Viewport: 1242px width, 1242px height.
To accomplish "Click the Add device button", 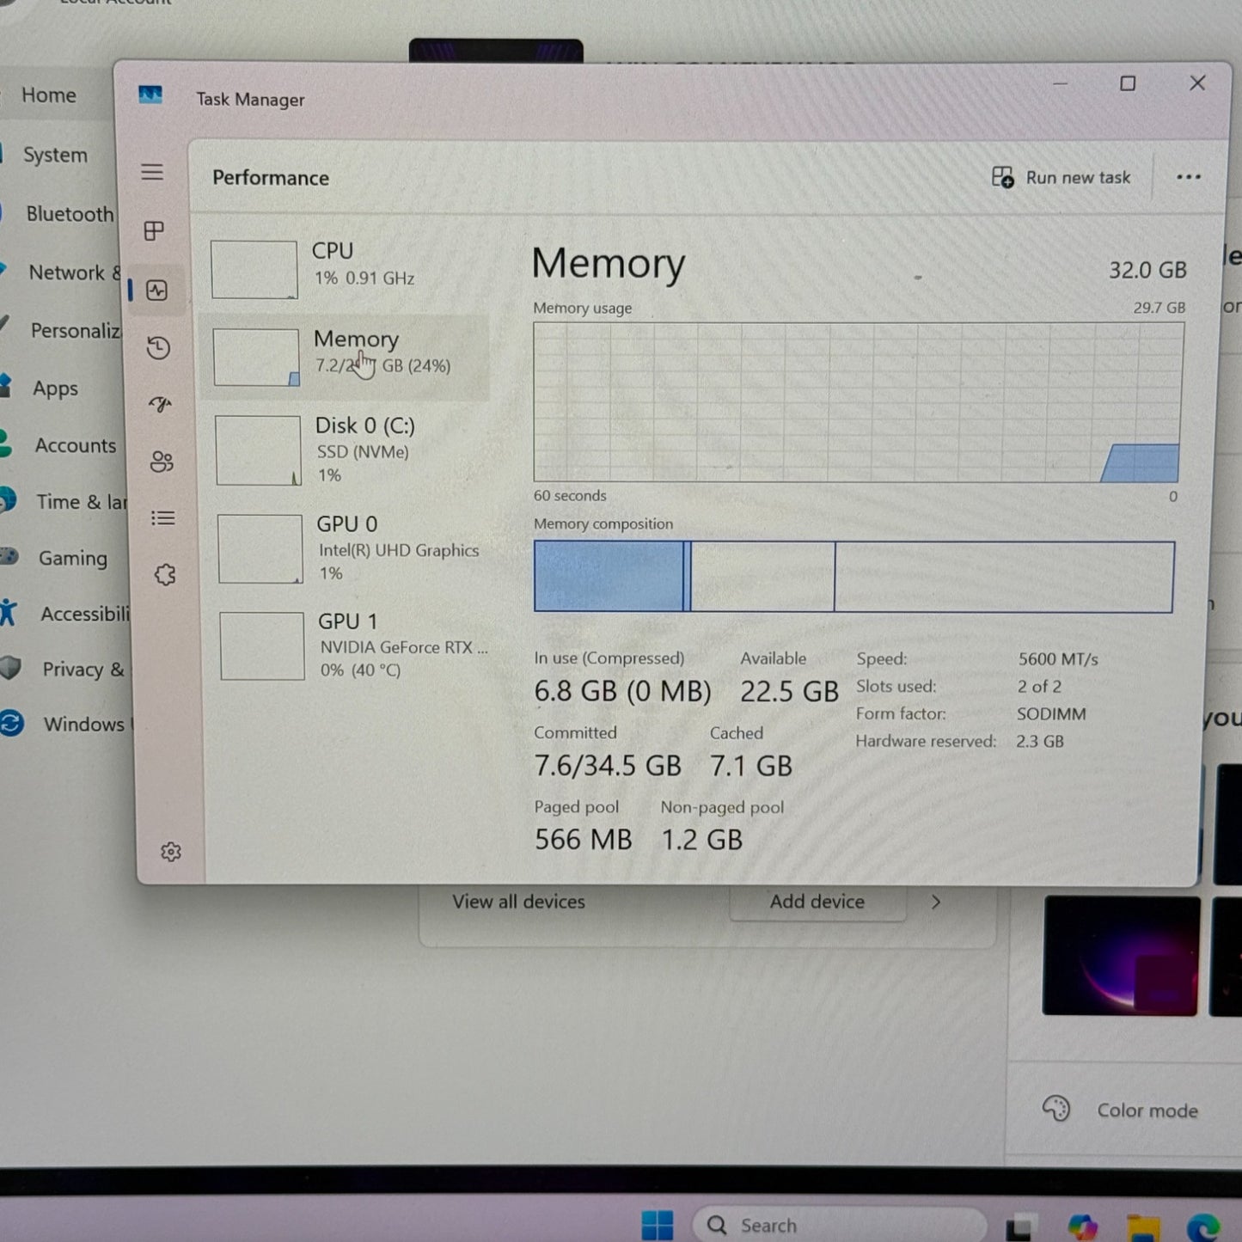I will coord(817,902).
